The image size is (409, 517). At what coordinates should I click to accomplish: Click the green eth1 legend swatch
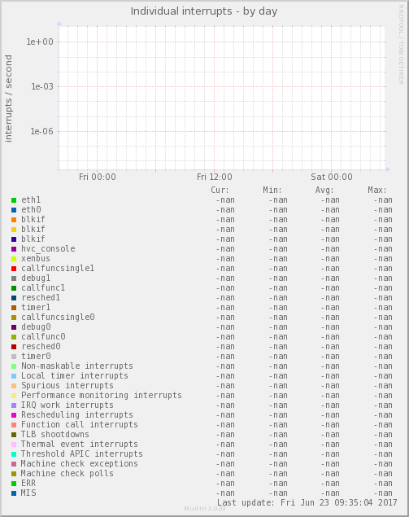click(14, 200)
